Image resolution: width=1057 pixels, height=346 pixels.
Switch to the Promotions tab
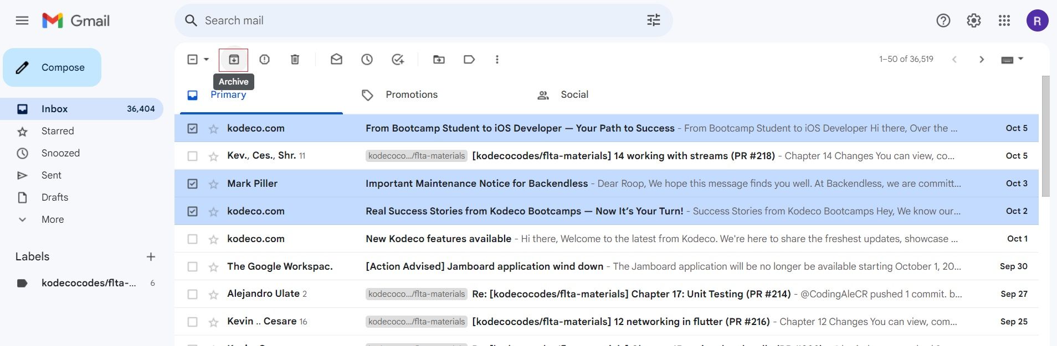tap(411, 95)
